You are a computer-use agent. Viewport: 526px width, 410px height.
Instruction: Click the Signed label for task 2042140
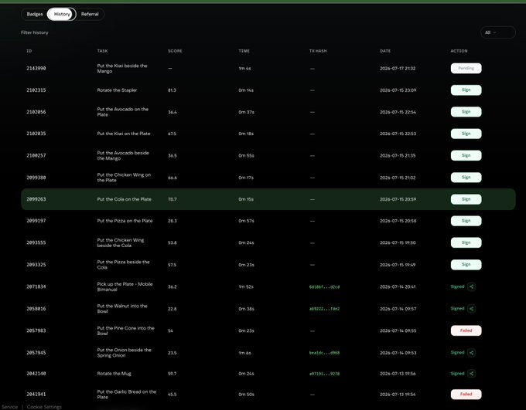click(458, 374)
